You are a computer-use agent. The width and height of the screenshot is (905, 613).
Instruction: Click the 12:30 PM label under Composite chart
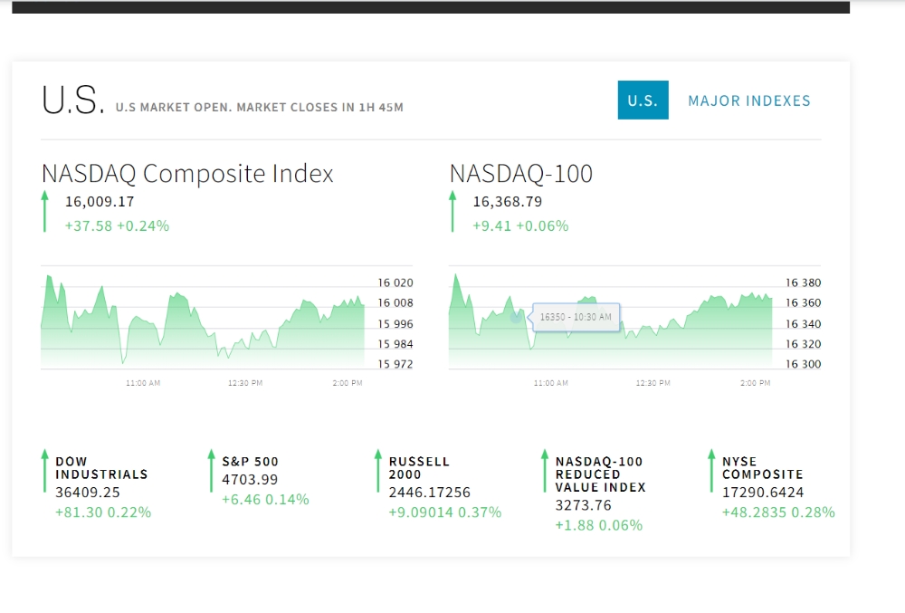click(245, 383)
